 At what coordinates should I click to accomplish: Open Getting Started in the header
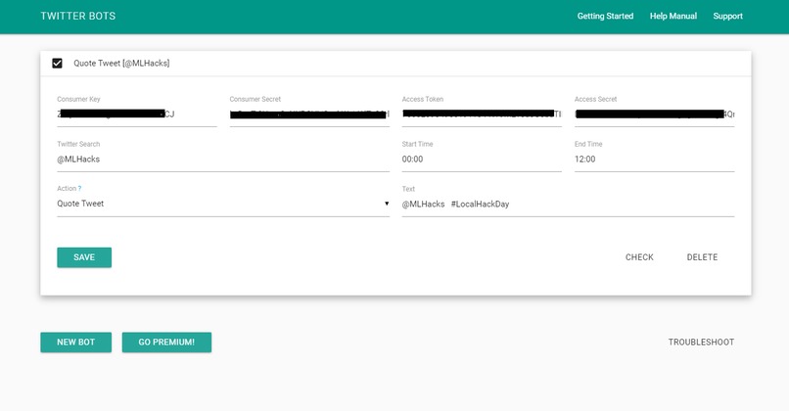(x=605, y=16)
